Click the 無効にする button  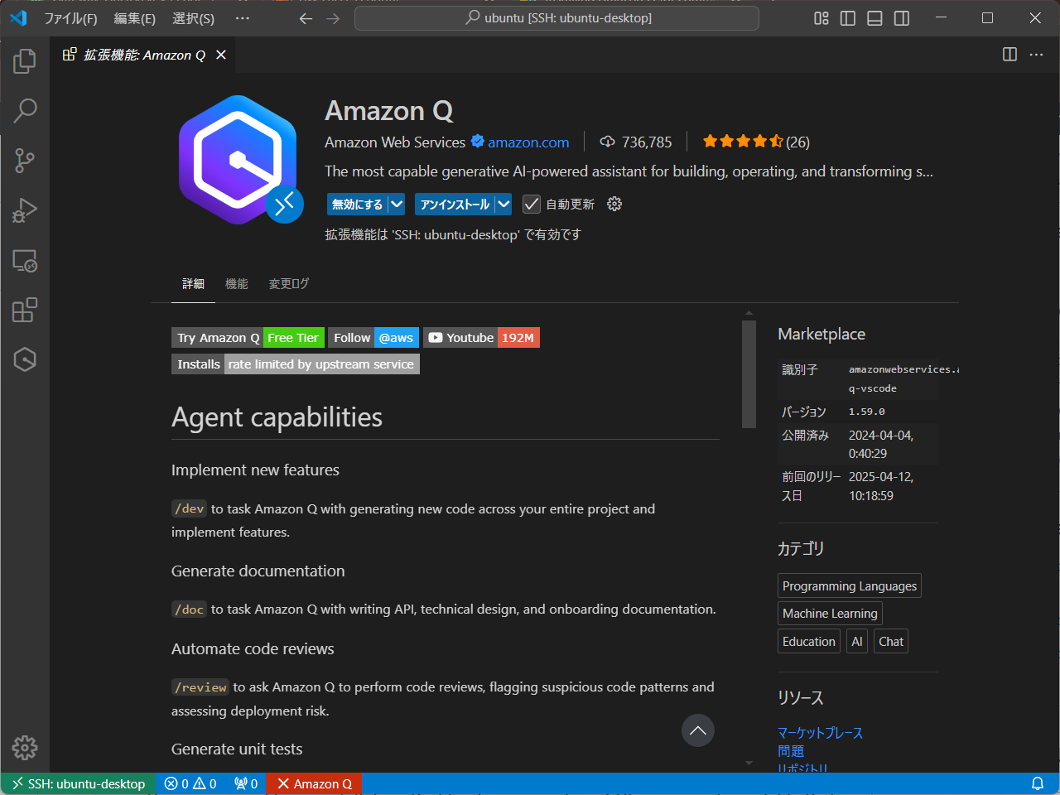tap(357, 204)
